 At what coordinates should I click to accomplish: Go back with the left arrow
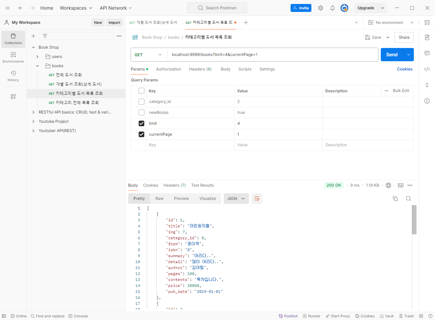tap(20, 8)
